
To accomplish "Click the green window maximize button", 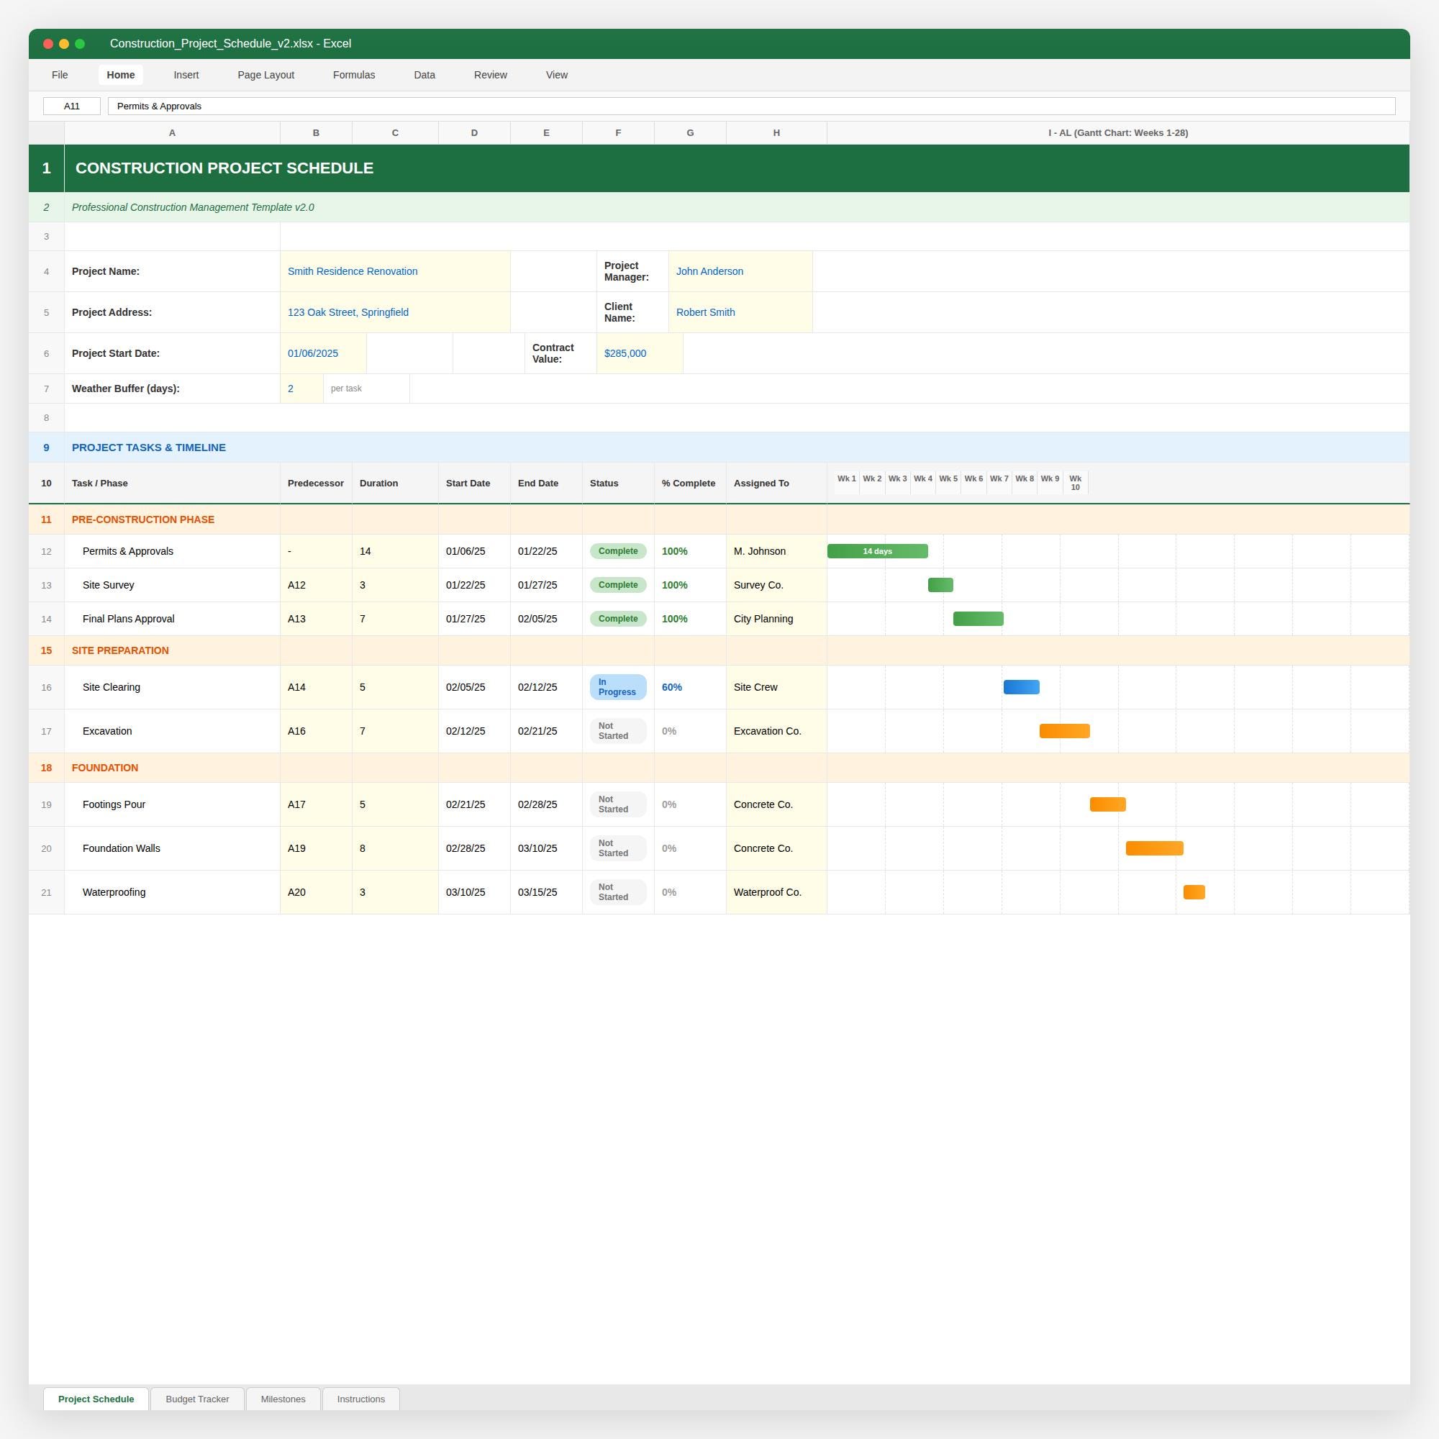I will point(80,44).
